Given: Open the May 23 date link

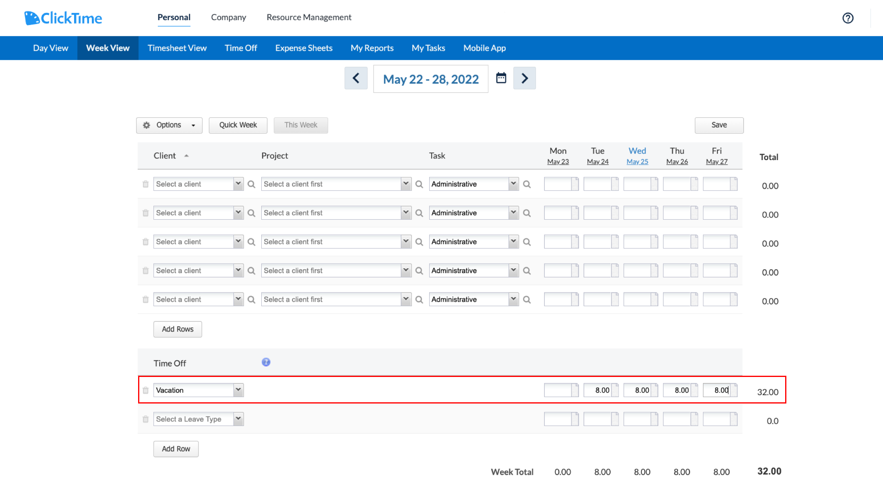Looking at the screenshot, I should (x=558, y=162).
